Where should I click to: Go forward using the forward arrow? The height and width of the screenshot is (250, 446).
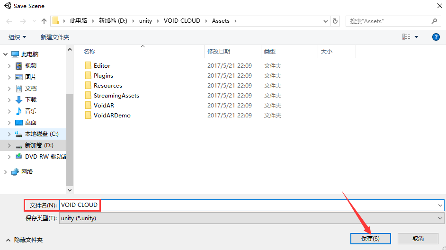(23, 21)
